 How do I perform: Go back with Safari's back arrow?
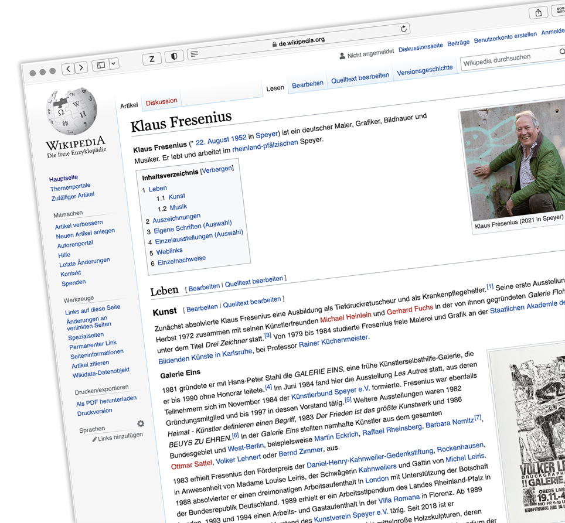(69, 69)
